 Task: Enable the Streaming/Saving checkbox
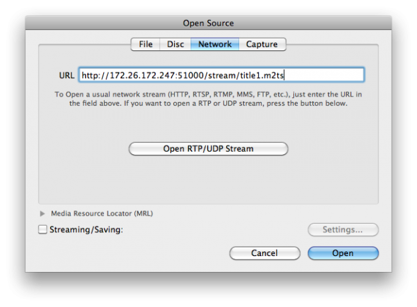[x=43, y=230]
